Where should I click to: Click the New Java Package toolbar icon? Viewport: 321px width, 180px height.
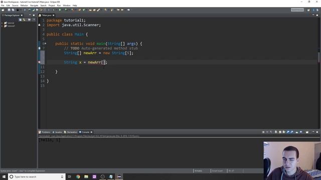click(x=79, y=10)
